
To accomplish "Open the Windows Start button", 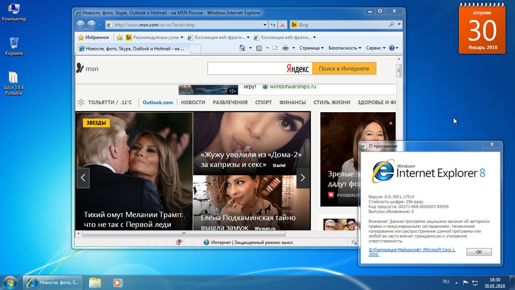I will click(10, 282).
